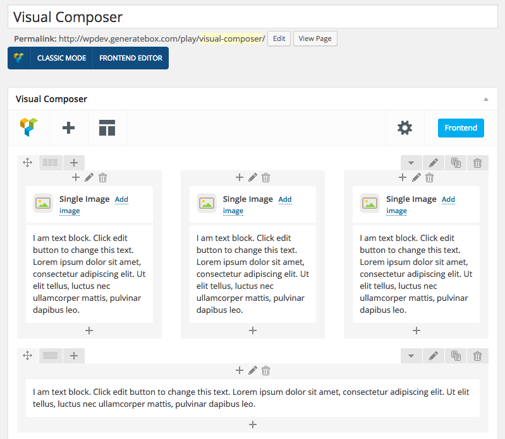Collapse the Visual Composer panel triangle
Viewport: 505px width, 439px height.
click(x=485, y=99)
